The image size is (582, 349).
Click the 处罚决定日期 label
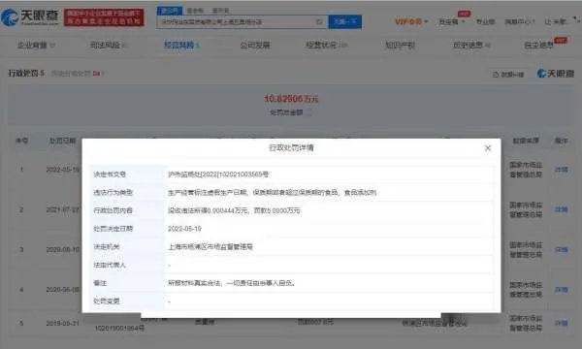[113, 229]
